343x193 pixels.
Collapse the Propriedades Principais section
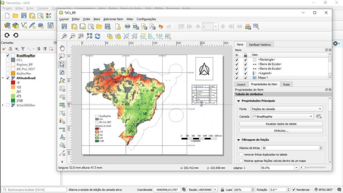(238, 101)
